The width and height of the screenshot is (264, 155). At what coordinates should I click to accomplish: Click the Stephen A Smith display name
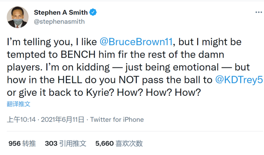click(61, 12)
